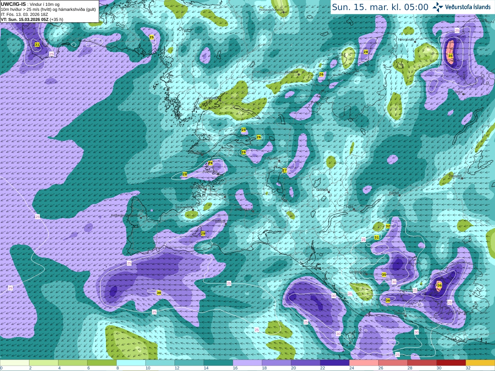Viewport: 495px width, 371px height.
Task: Click the Bláfjöll station label
Action: 220,222
